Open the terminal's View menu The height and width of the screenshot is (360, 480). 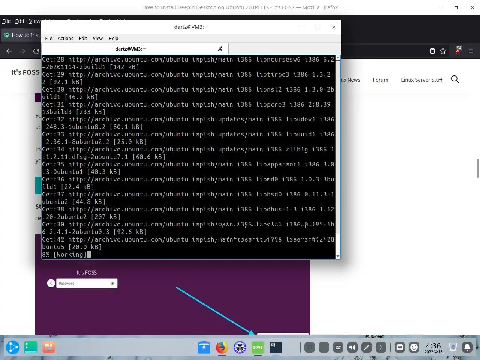pos(98,38)
